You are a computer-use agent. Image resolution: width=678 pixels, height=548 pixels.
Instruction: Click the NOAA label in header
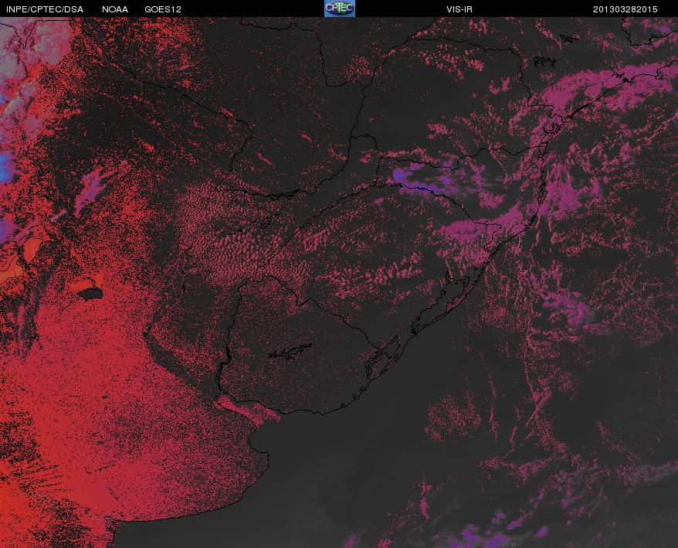pyautogui.click(x=114, y=9)
